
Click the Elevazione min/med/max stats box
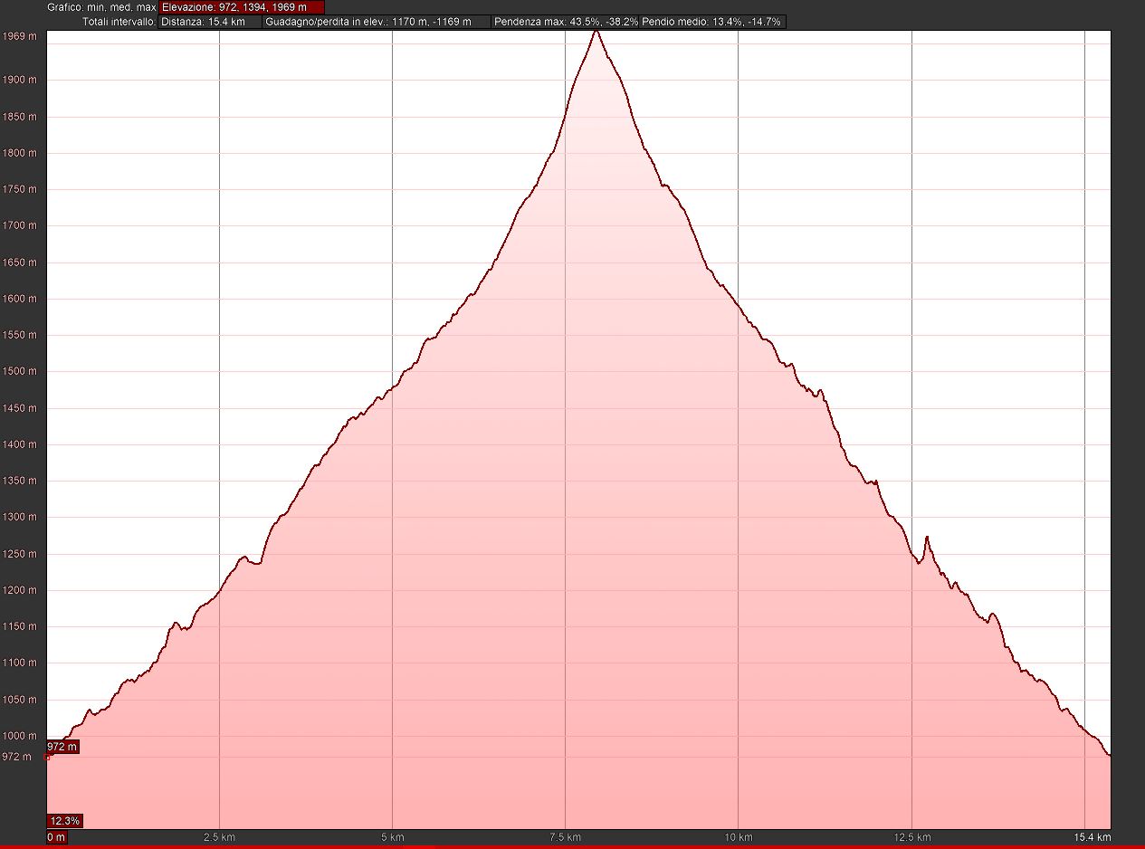[241, 7]
